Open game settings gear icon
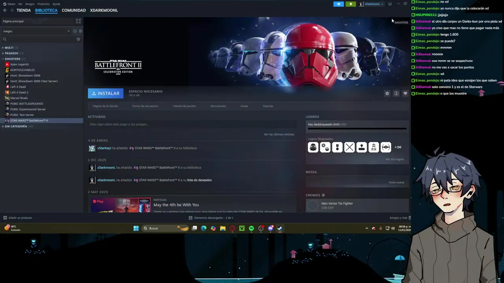Screen dimensions: 504x283 tap(387, 94)
